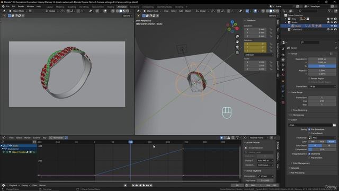The width and height of the screenshot is (339, 191).
Task: Toggle visibility eye of Collection 3
Action: [332, 30]
